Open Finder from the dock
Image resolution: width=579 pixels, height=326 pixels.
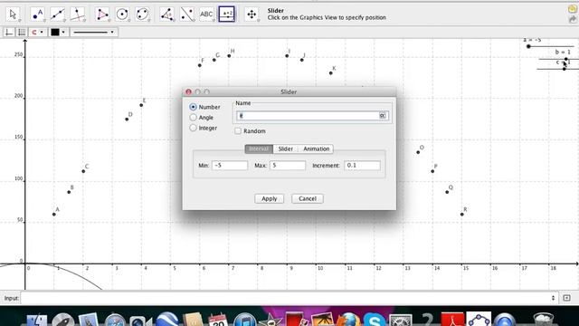(x=37, y=320)
